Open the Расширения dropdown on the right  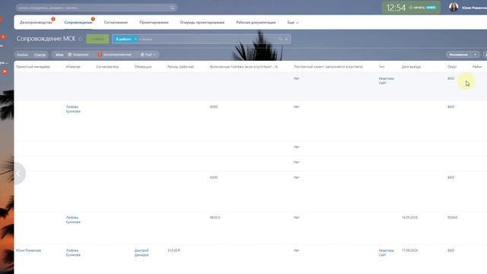(463, 55)
